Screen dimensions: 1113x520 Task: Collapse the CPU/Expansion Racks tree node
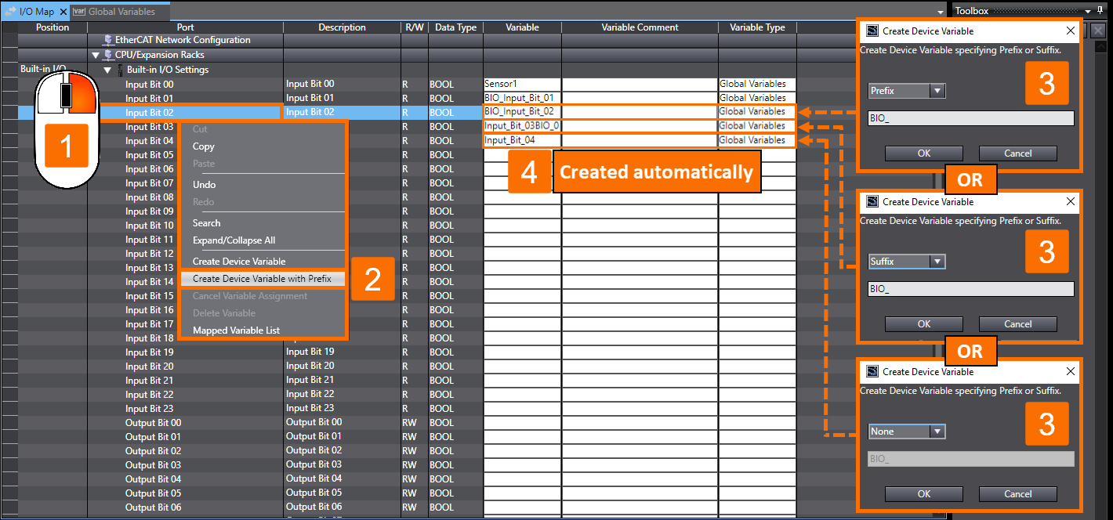coord(95,54)
